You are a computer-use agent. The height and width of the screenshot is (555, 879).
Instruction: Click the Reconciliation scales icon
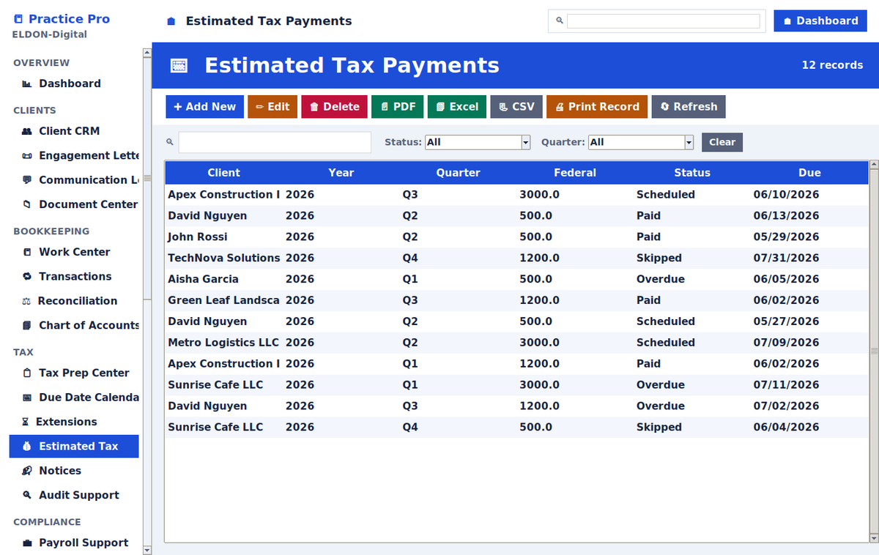(26, 301)
